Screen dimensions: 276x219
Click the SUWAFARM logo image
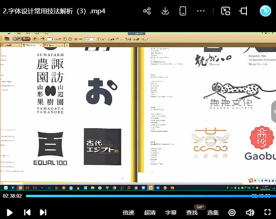pos(50,83)
